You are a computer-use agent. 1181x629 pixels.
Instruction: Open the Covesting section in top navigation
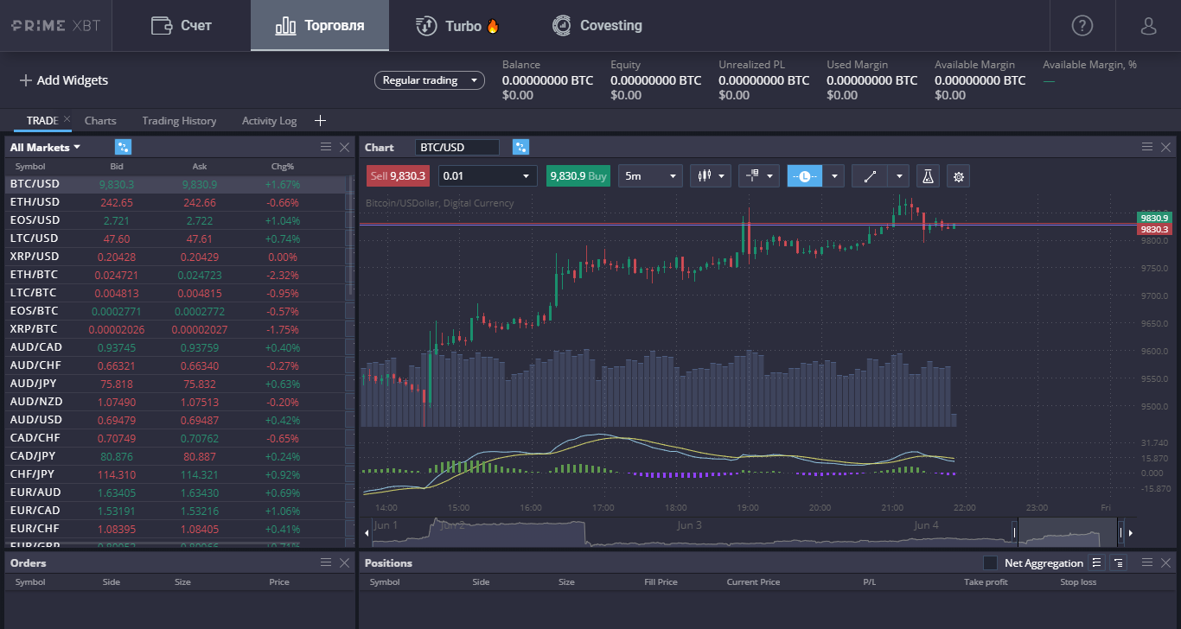pyautogui.click(x=597, y=26)
